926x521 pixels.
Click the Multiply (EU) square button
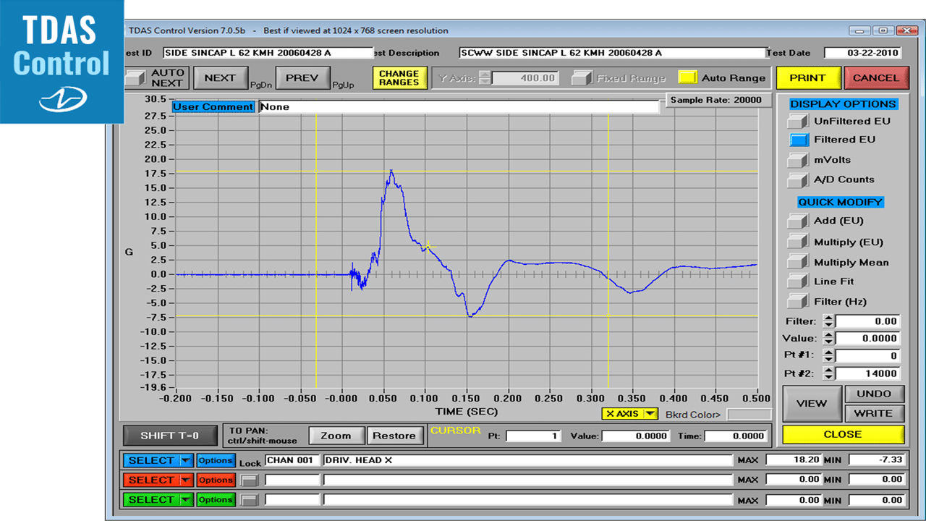[x=799, y=242]
